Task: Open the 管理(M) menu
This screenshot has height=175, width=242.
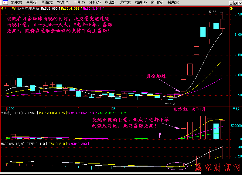Action: tap(63, 2)
